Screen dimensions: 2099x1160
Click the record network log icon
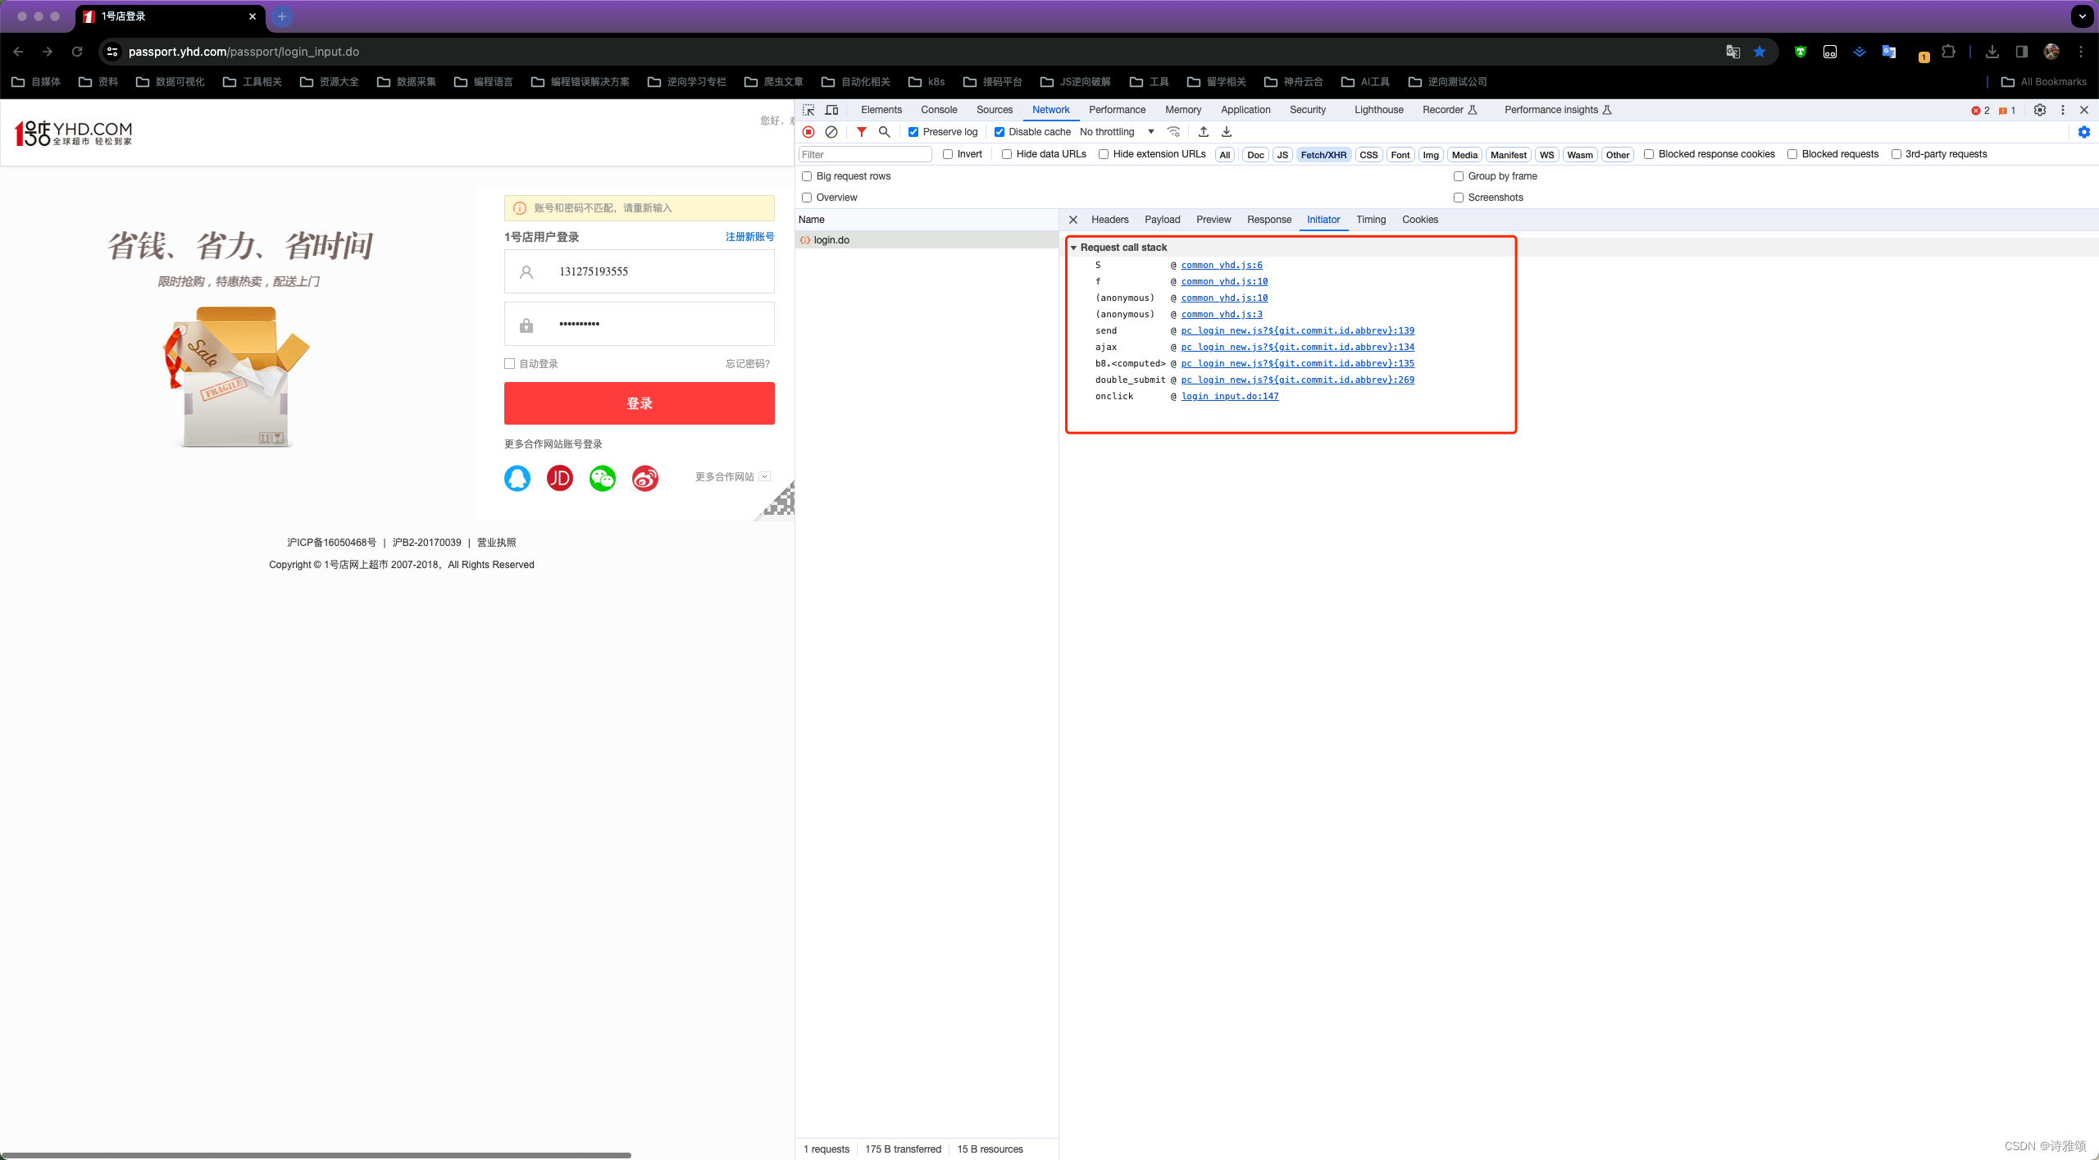(810, 131)
